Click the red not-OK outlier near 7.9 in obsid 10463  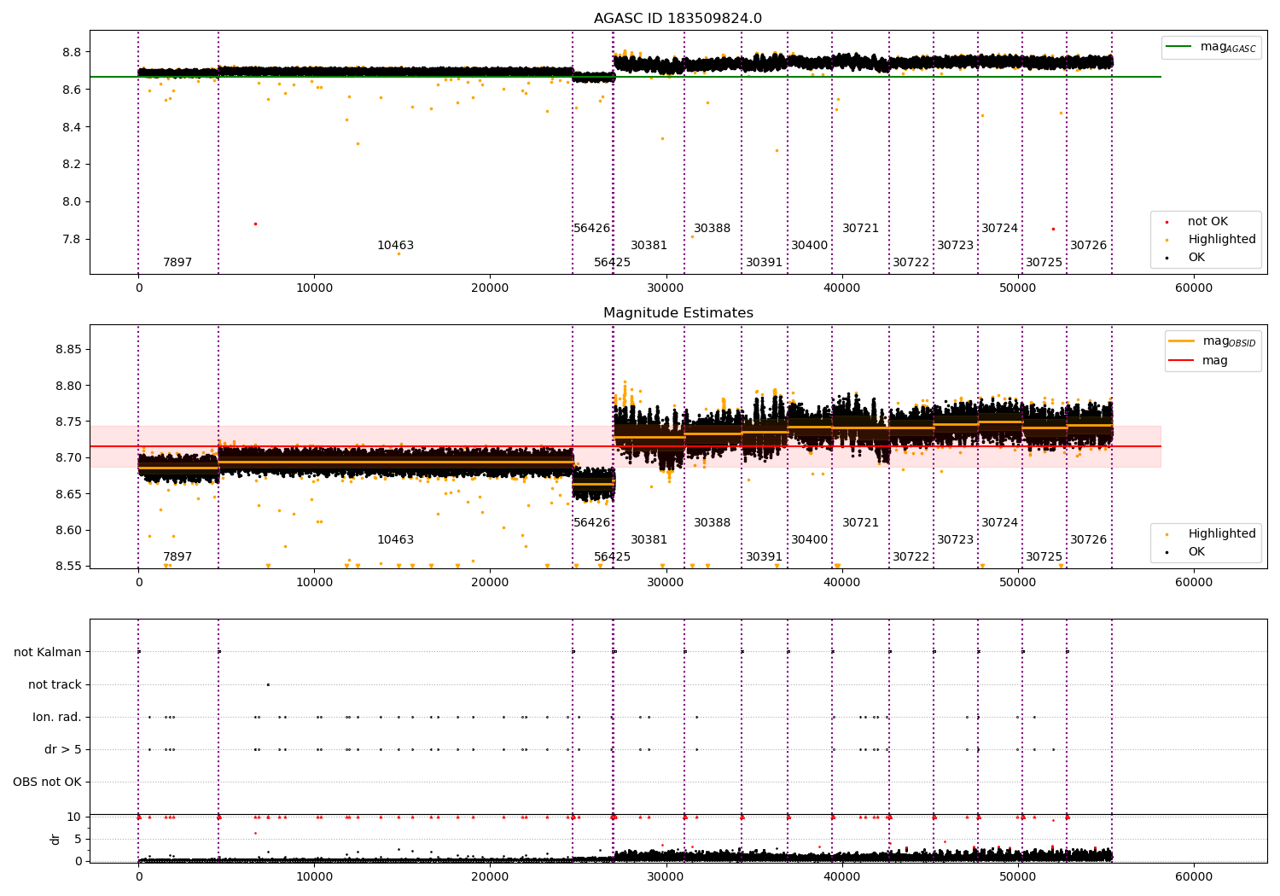[254, 224]
